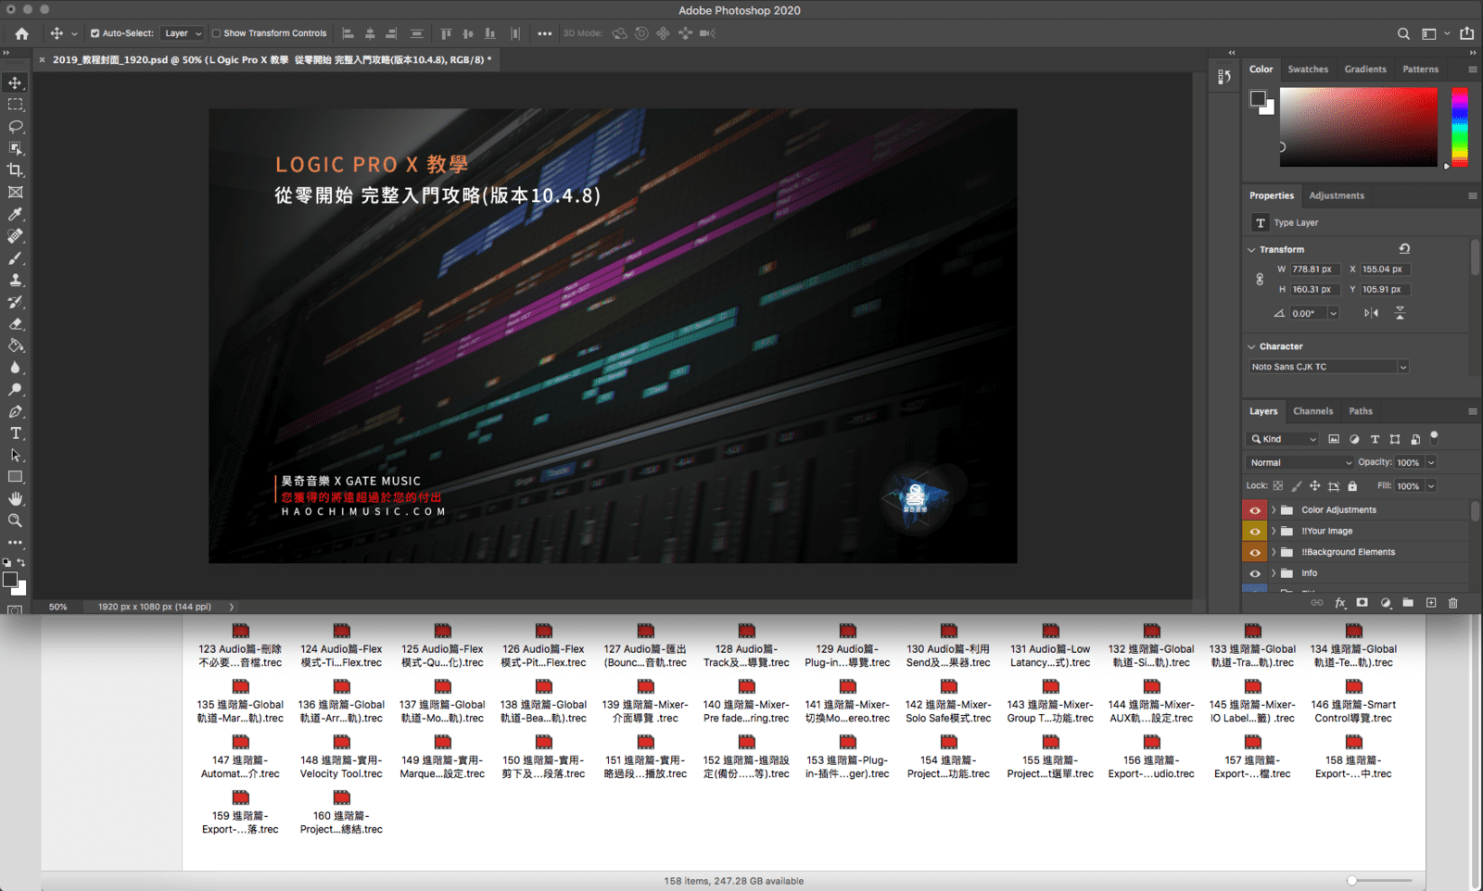Screen dimensions: 1483x891
Task: Toggle Lock all layer lock icon
Action: coord(1352,486)
